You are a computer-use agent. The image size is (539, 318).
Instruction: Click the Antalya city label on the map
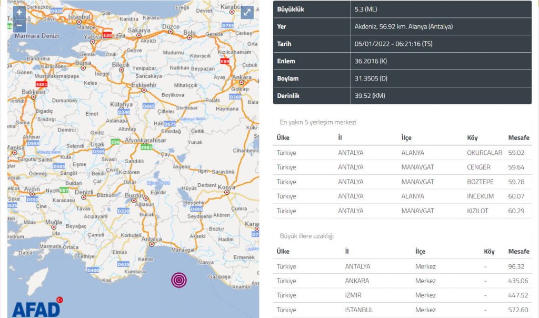point(152,240)
